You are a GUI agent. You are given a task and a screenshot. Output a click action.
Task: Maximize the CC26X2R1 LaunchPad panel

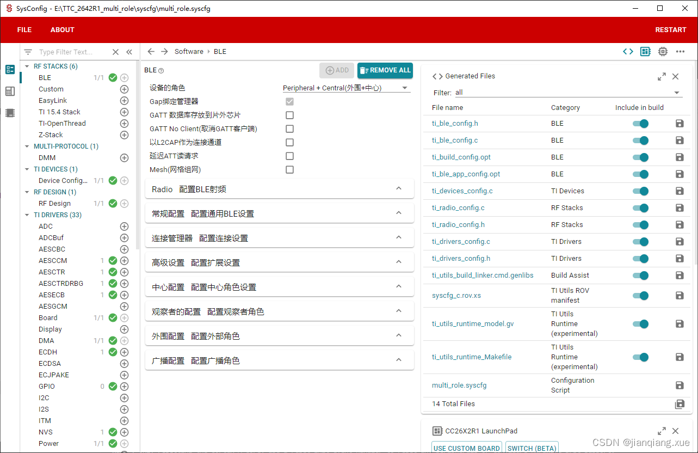point(662,431)
